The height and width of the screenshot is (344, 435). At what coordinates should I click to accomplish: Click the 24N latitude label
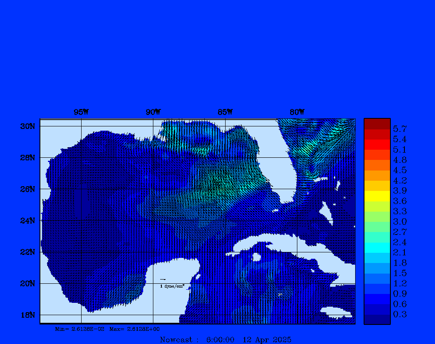(28, 221)
